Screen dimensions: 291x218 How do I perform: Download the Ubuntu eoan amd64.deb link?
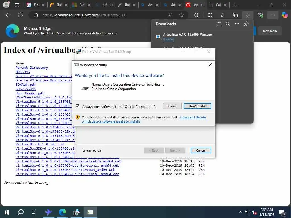(x=65, y=170)
